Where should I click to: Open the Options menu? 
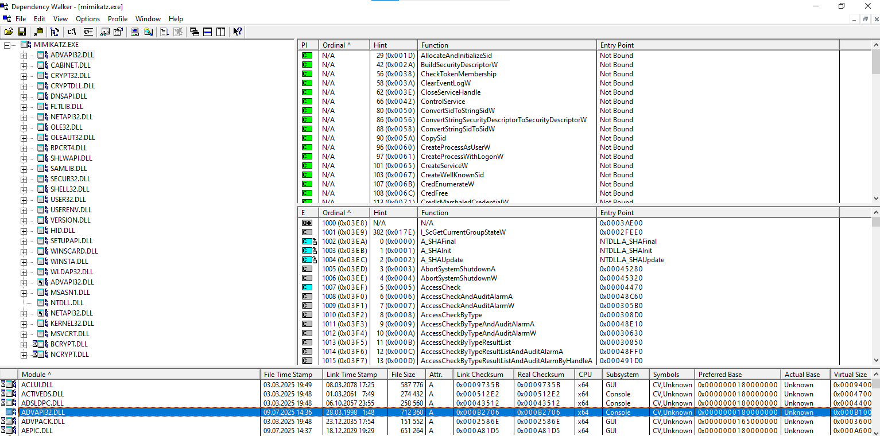click(88, 19)
